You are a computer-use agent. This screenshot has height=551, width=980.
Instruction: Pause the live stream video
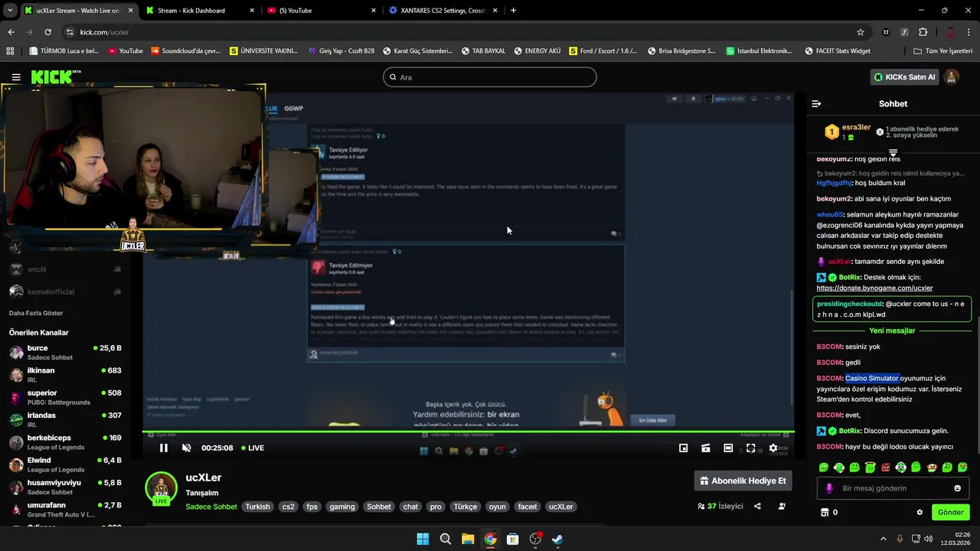pyautogui.click(x=163, y=448)
